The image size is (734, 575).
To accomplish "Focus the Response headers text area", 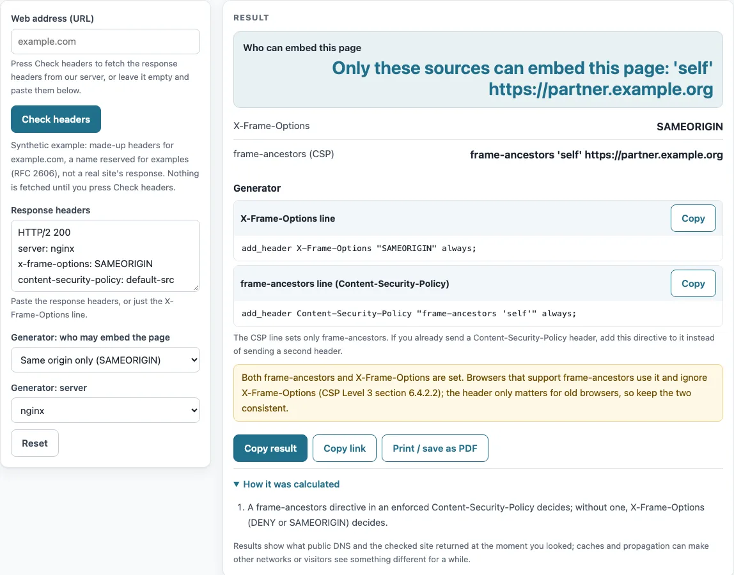I will coord(105,256).
